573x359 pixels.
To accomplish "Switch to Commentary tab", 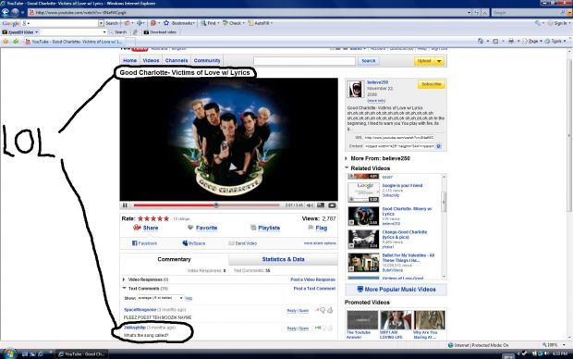I will click(x=175, y=259).
